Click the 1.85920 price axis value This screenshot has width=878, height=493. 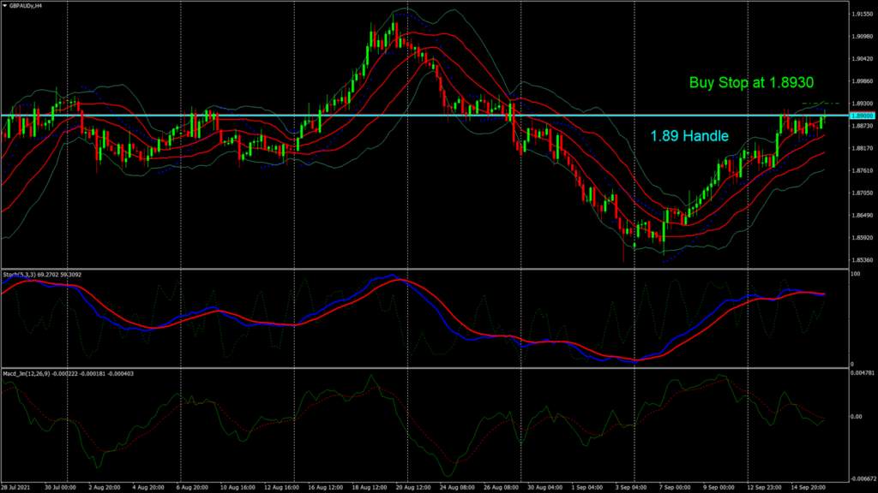pyautogui.click(x=863, y=238)
